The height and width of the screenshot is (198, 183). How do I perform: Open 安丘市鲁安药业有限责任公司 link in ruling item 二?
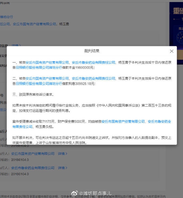pos(93,79)
